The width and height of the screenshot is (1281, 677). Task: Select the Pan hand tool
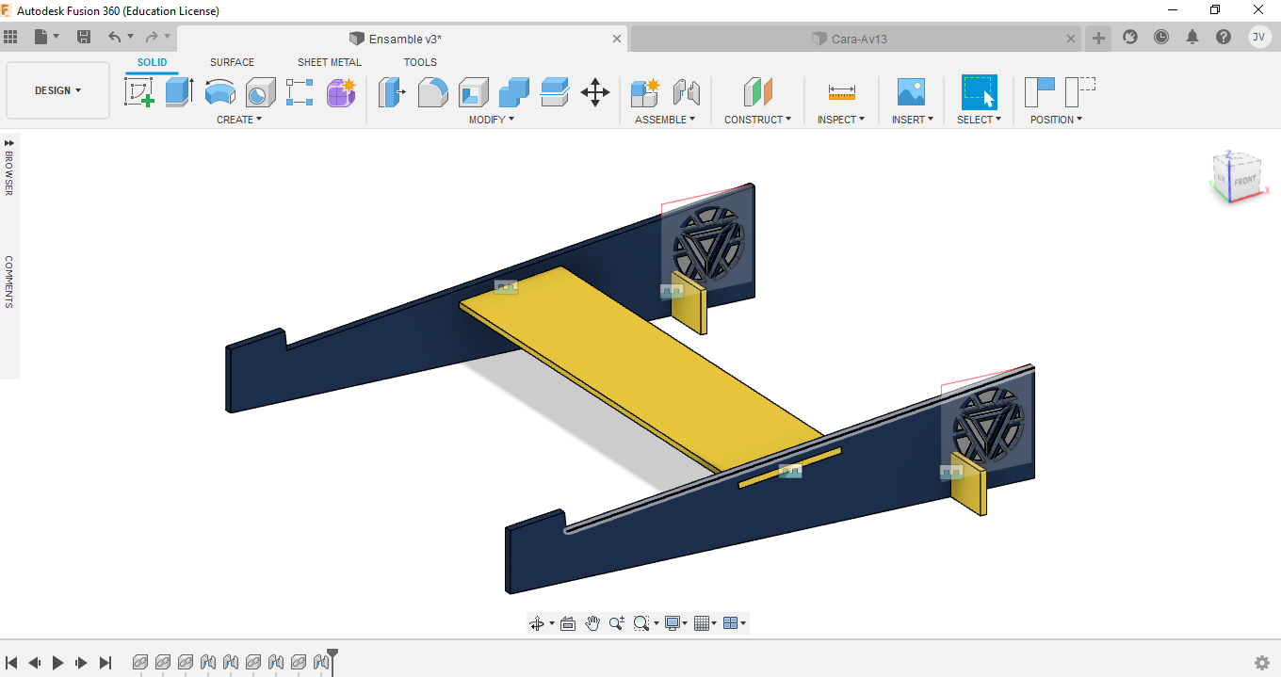(x=592, y=623)
